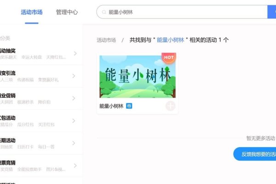Click the 能量小树林 search input field
This screenshot has height=184, width=276.
[182, 12]
